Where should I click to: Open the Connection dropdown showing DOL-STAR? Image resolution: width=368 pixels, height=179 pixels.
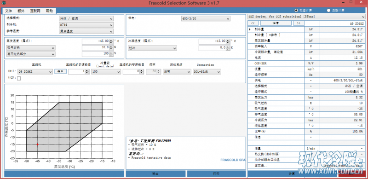207,72
